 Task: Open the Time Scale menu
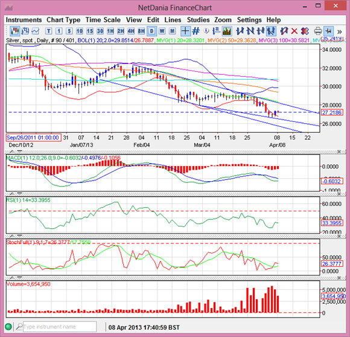tap(103, 20)
